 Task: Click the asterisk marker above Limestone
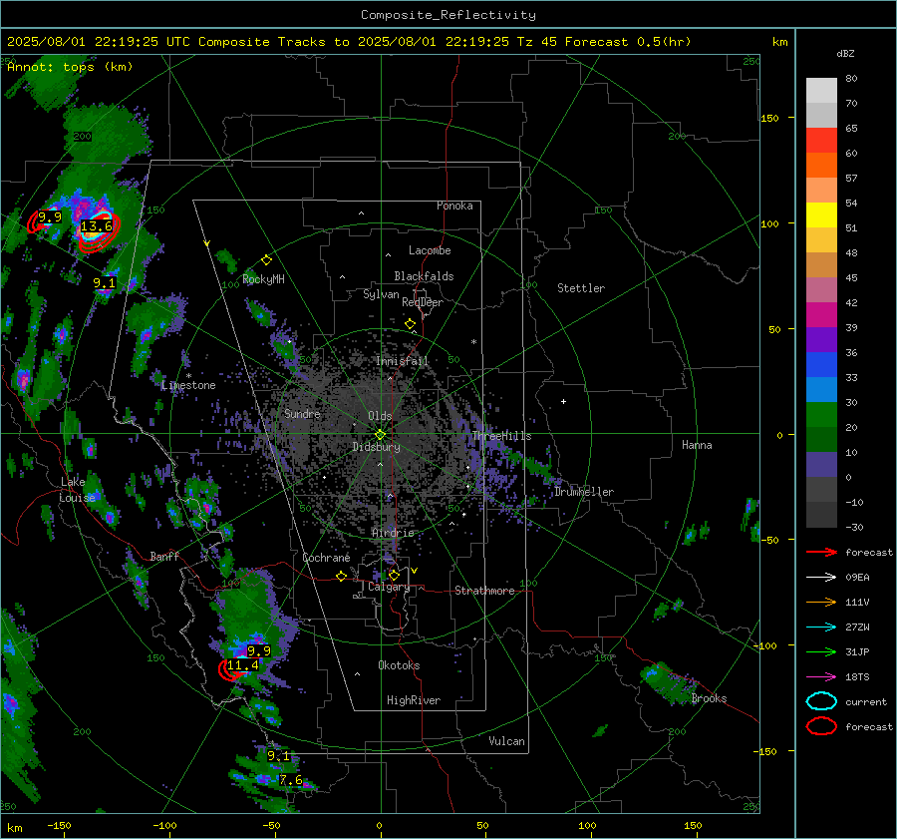click(188, 376)
